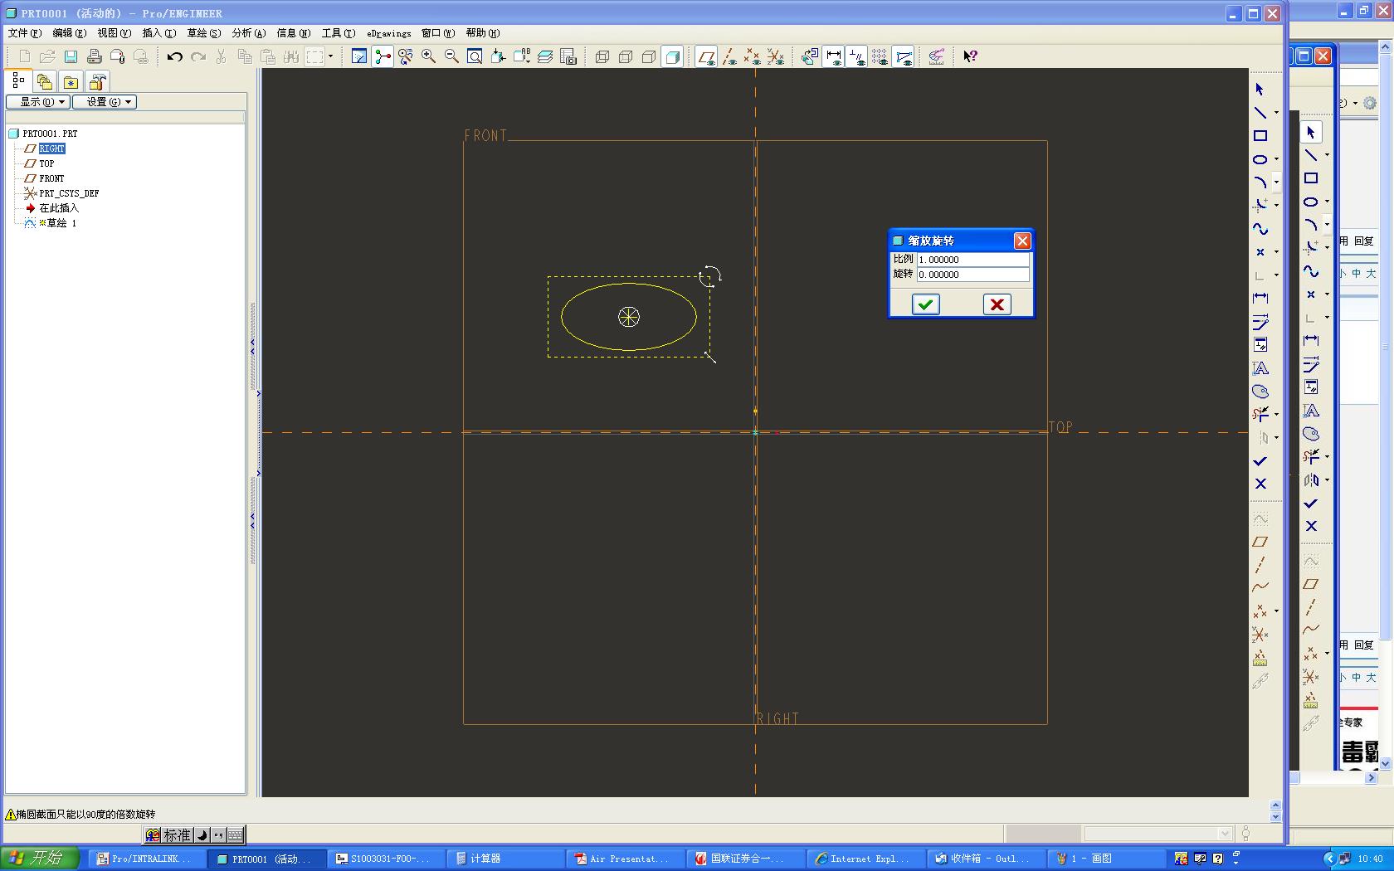Click the 开始 Start button
1394x871 pixels.
[39, 858]
